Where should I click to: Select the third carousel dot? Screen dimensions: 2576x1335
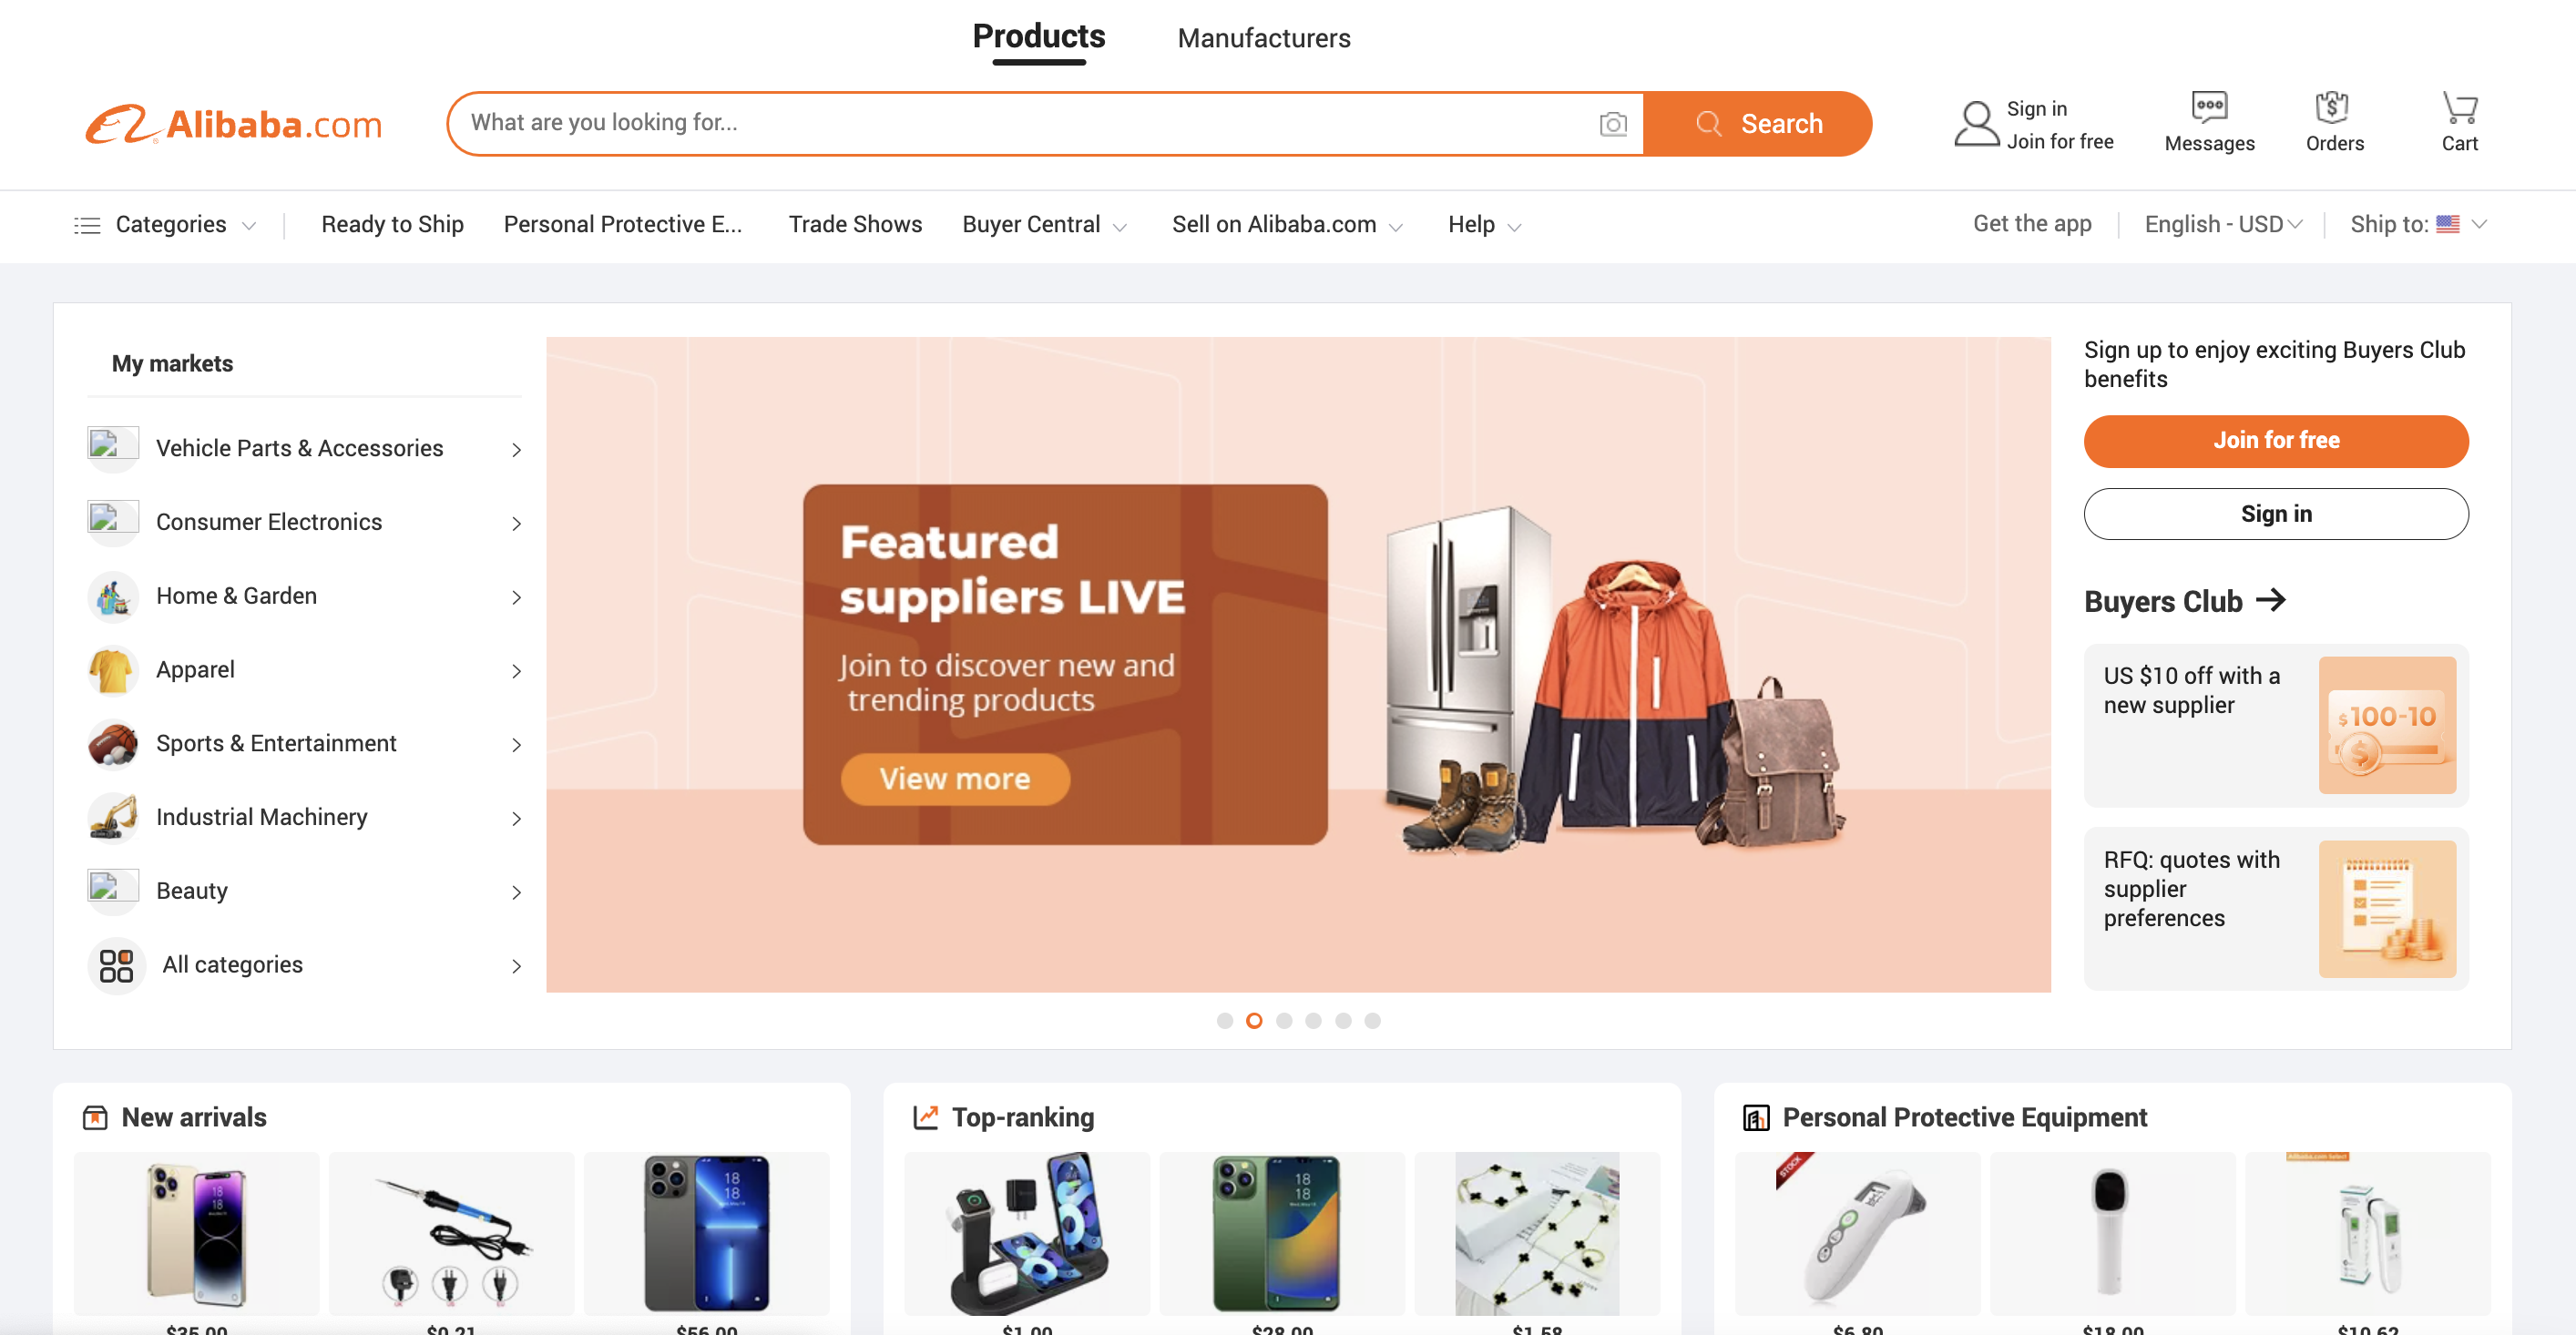(1284, 1021)
